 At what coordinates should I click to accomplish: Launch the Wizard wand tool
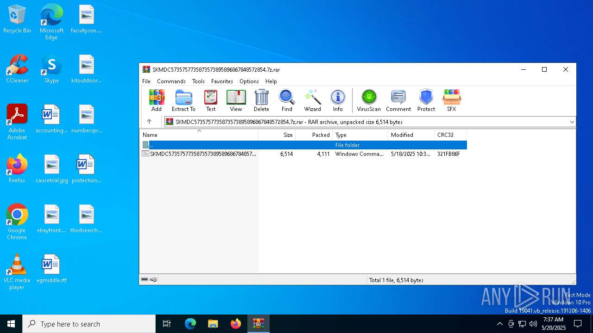[x=312, y=100]
